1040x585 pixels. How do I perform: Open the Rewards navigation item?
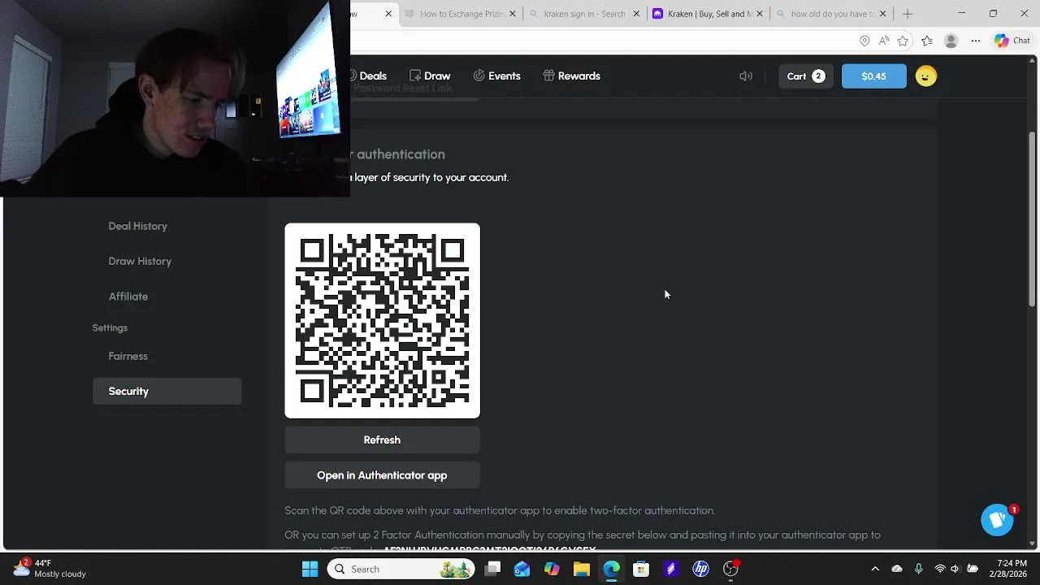(x=572, y=76)
